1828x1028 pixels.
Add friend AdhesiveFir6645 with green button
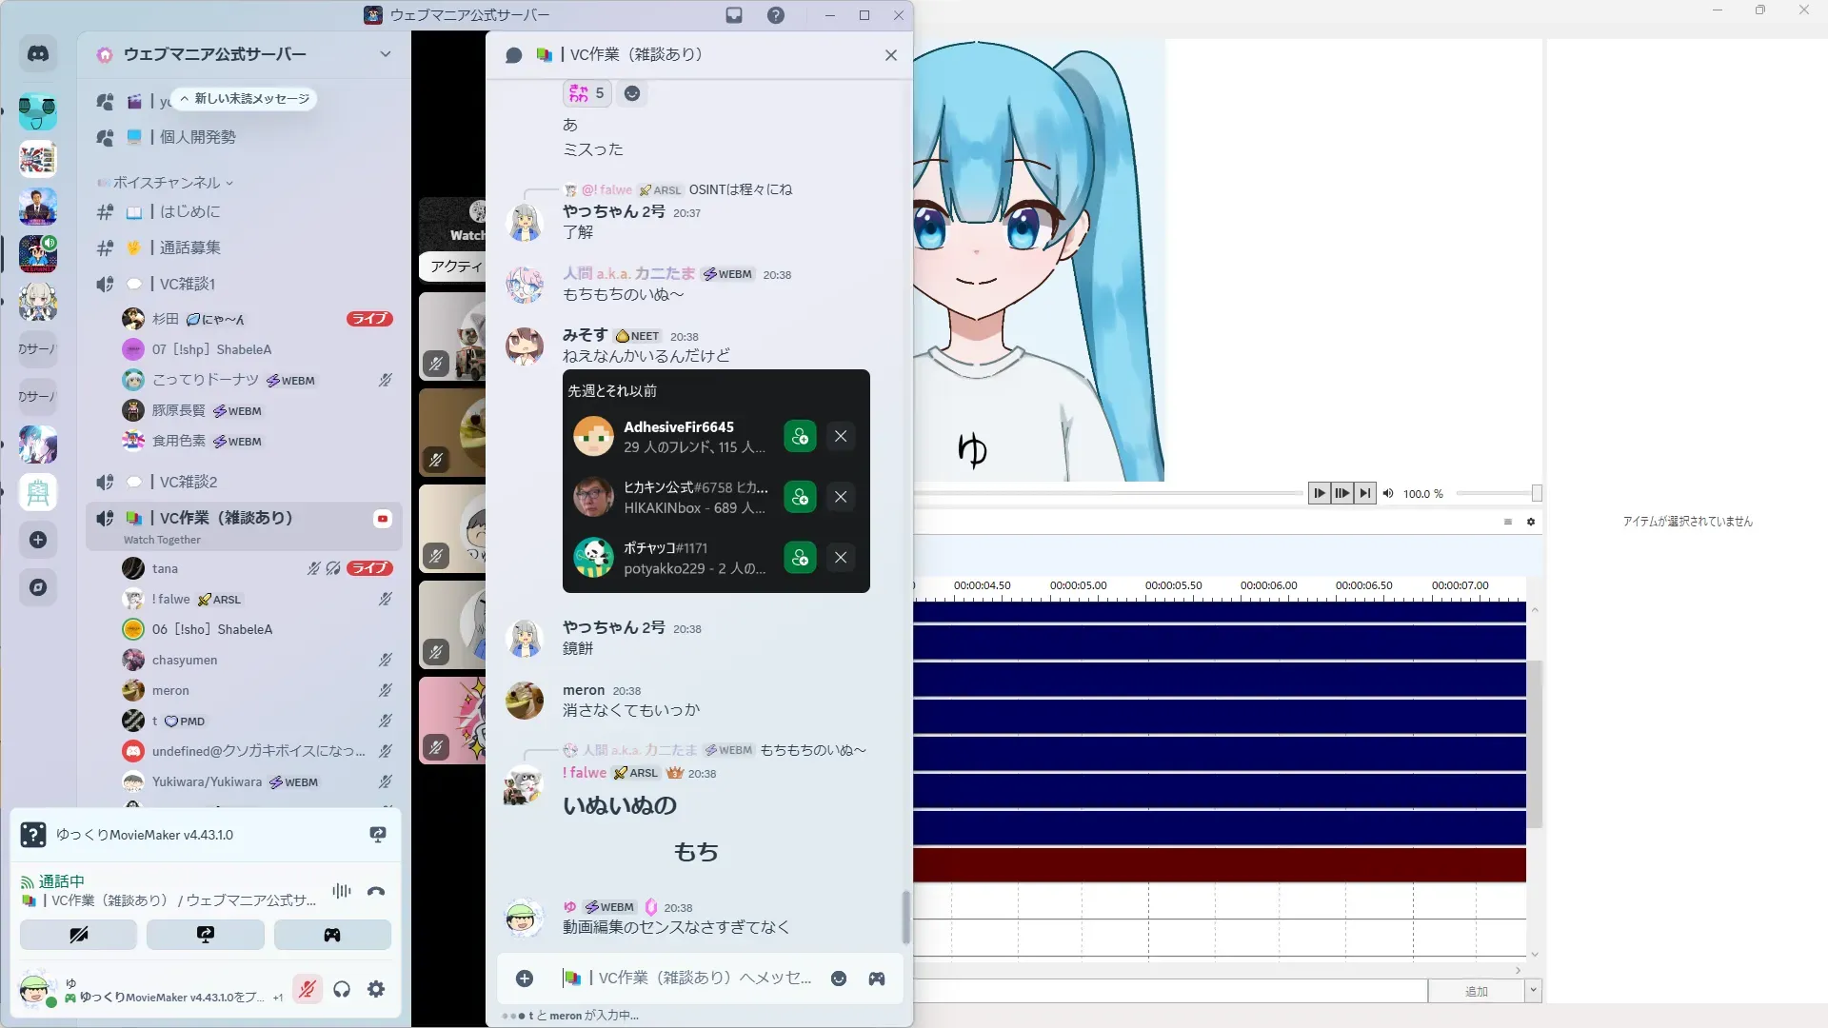click(x=800, y=437)
